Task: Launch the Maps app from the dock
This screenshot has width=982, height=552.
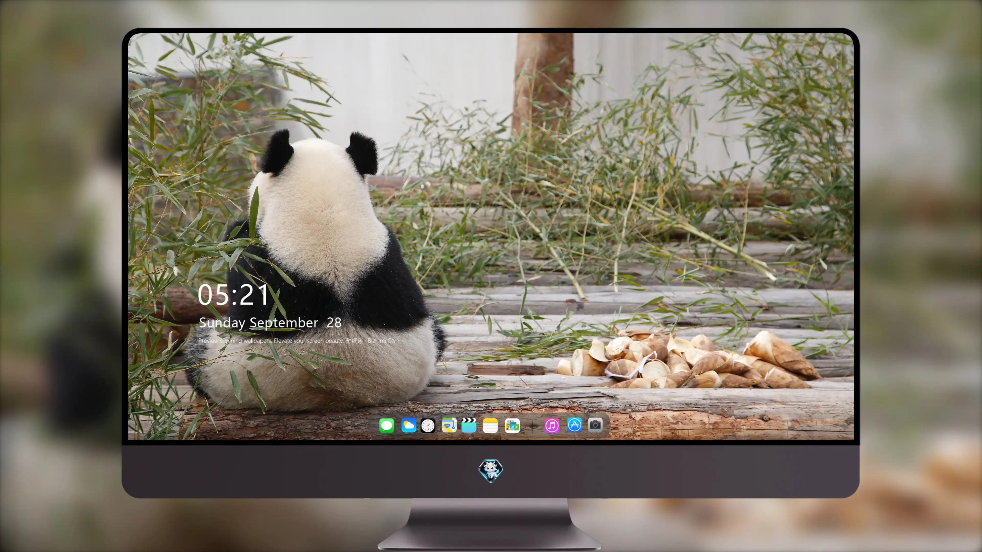Action: (x=449, y=425)
